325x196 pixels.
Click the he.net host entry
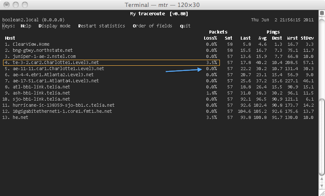click(x=21, y=117)
